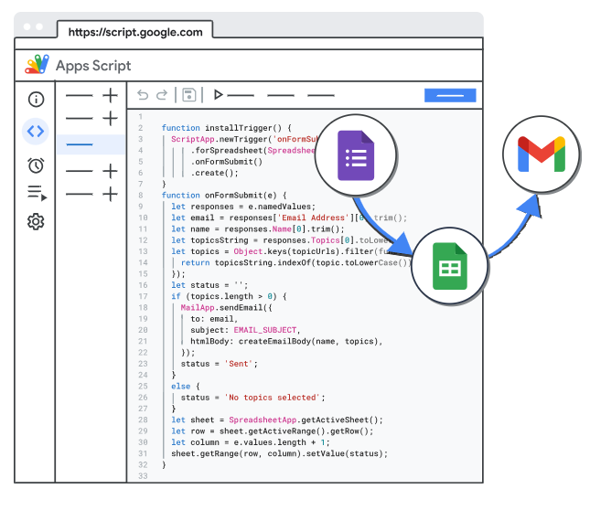The width and height of the screenshot is (590, 510).
Task: Click '.forSpreadsheet(' on line 4
Action: pos(229,150)
